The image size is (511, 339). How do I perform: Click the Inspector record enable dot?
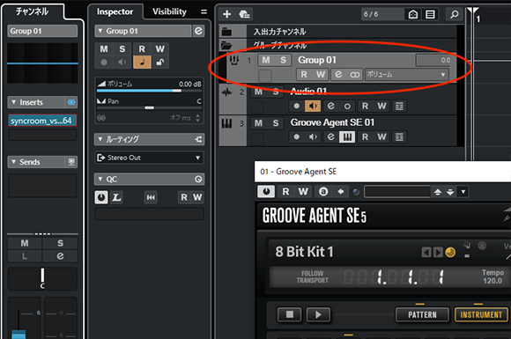coord(104,62)
